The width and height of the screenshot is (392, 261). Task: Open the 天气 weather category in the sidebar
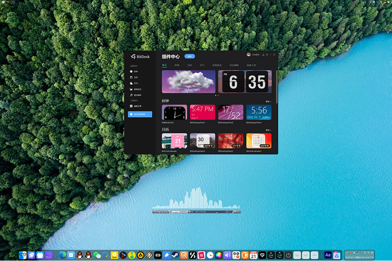(134, 83)
